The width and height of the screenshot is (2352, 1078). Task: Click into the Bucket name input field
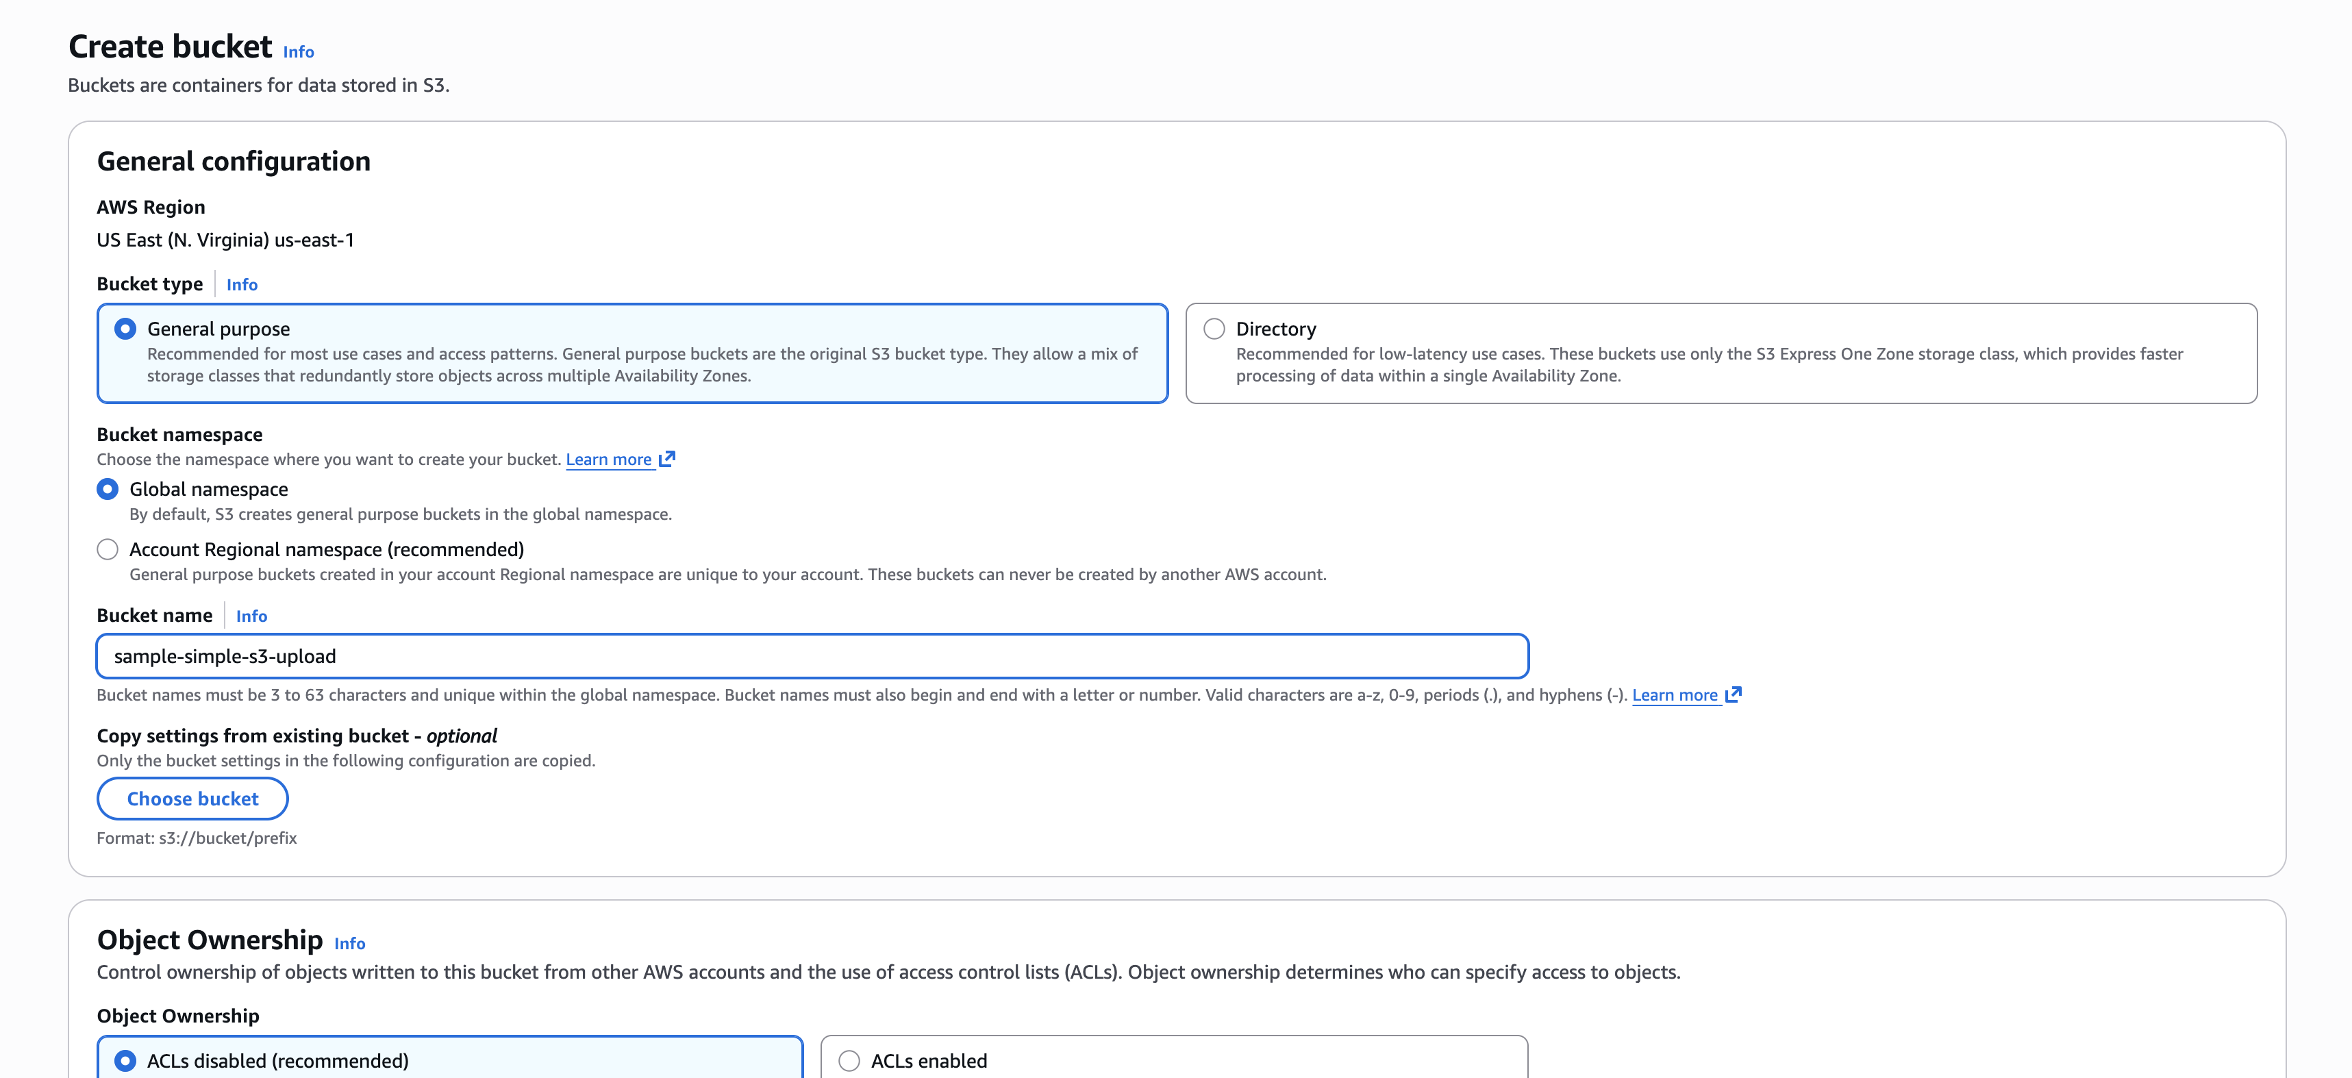coord(812,656)
